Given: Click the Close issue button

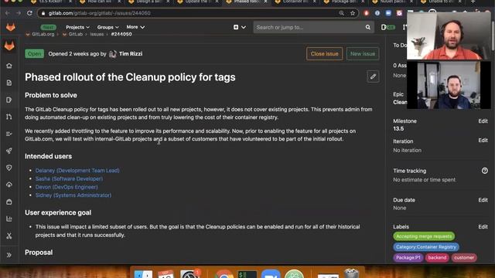Looking at the screenshot, I should coord(324,54).
